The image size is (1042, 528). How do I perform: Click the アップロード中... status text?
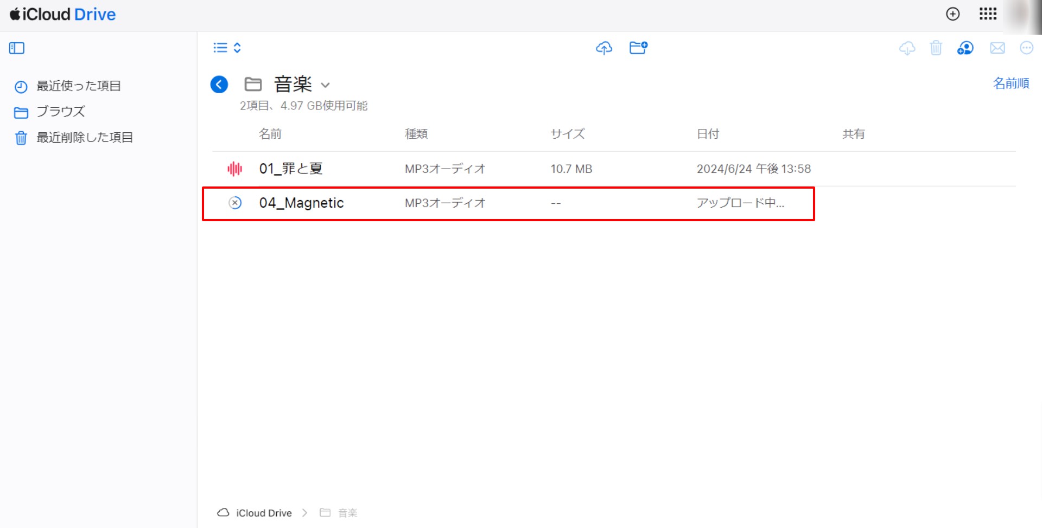coord(740,203)
